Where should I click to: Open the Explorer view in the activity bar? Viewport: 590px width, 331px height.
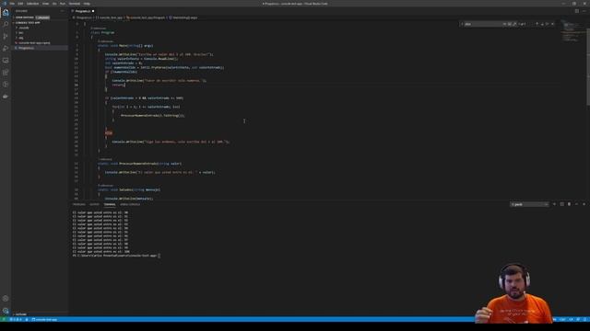click(x=6, y=12)
